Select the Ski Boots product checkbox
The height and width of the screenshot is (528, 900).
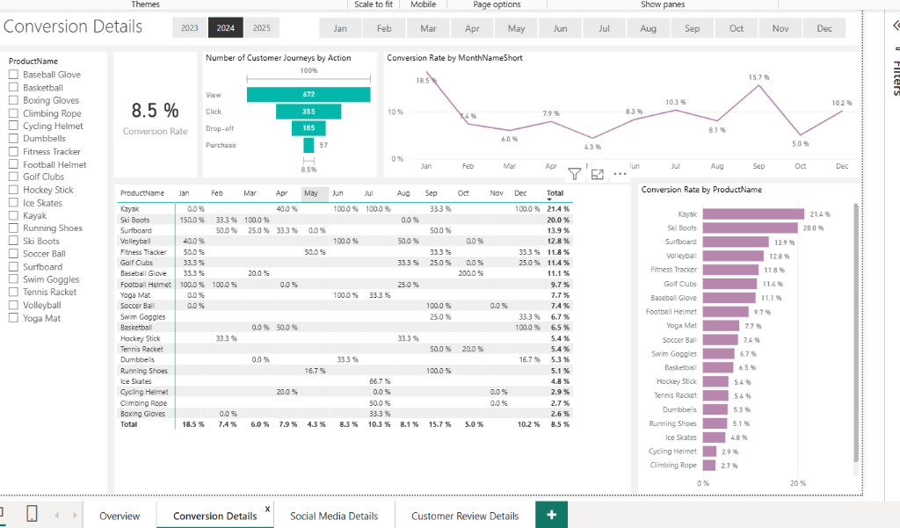click(13, 241)
